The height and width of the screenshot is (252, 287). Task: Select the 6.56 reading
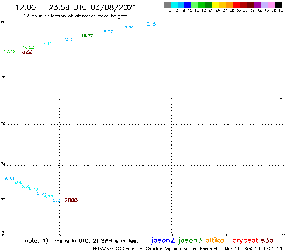[x=41, y=193]
